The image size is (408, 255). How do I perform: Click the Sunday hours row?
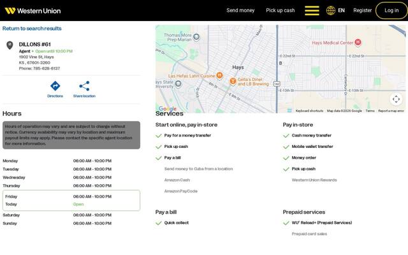pos(71,223)
